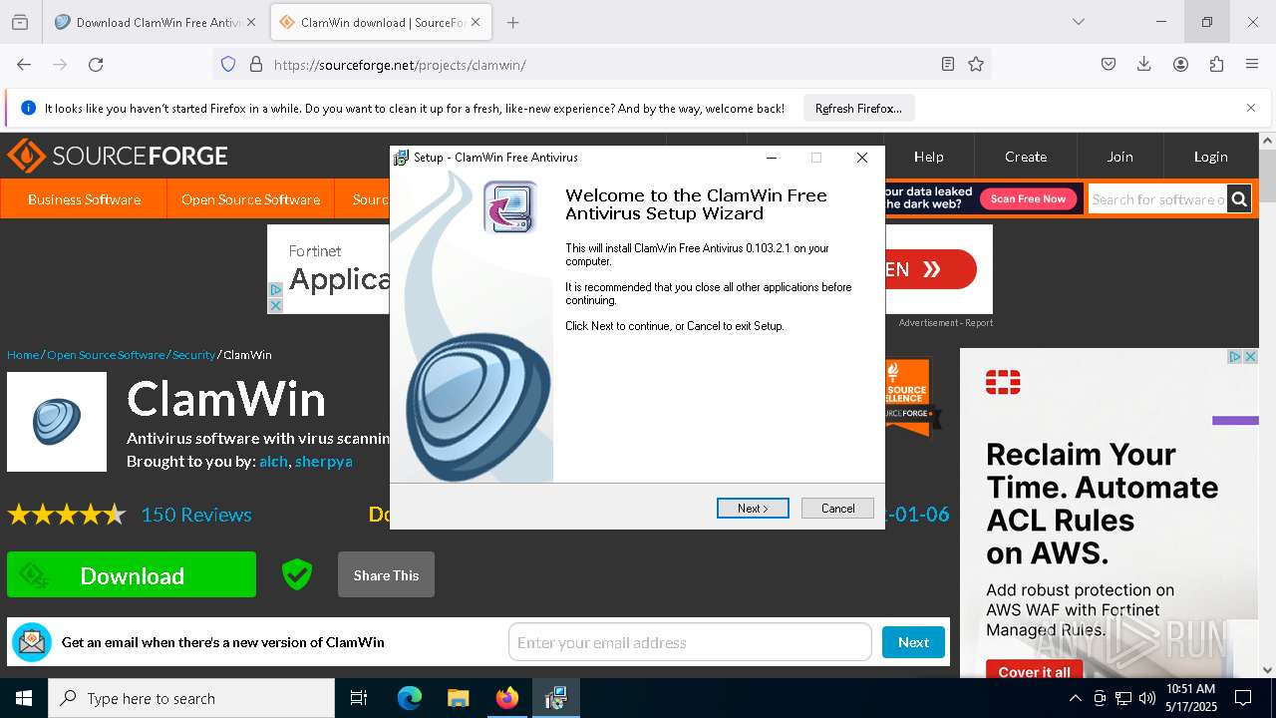Open Help menu on SourceForge
Viewport: 1276px width, 718px height.
pyautogui.click(x=928, y=157)
